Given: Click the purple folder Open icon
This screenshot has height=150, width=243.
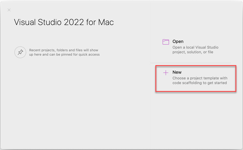Looking at the screenshot, I should click(x=166, y=42).
